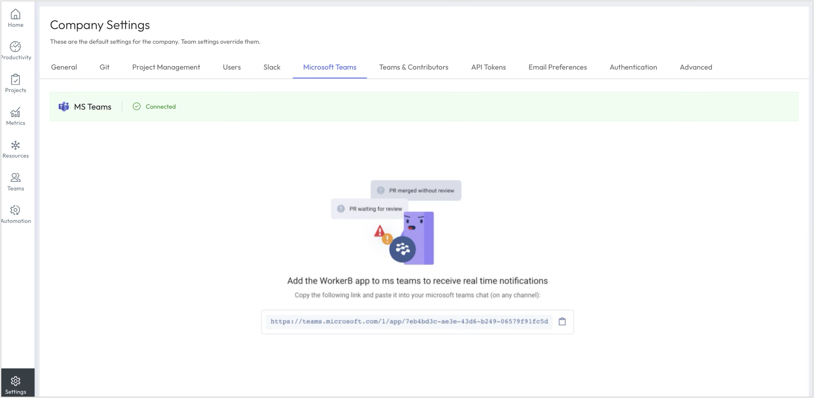This screenshot has width=814, height=398.
Task: Click the MS Teams logo icon
Action: pos(64,107)
